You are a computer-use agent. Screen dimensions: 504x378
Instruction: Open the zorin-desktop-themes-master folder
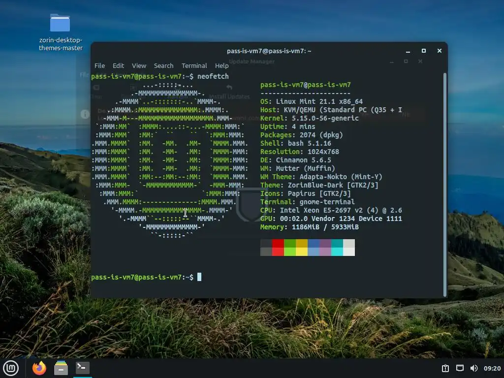coord(60,32)
